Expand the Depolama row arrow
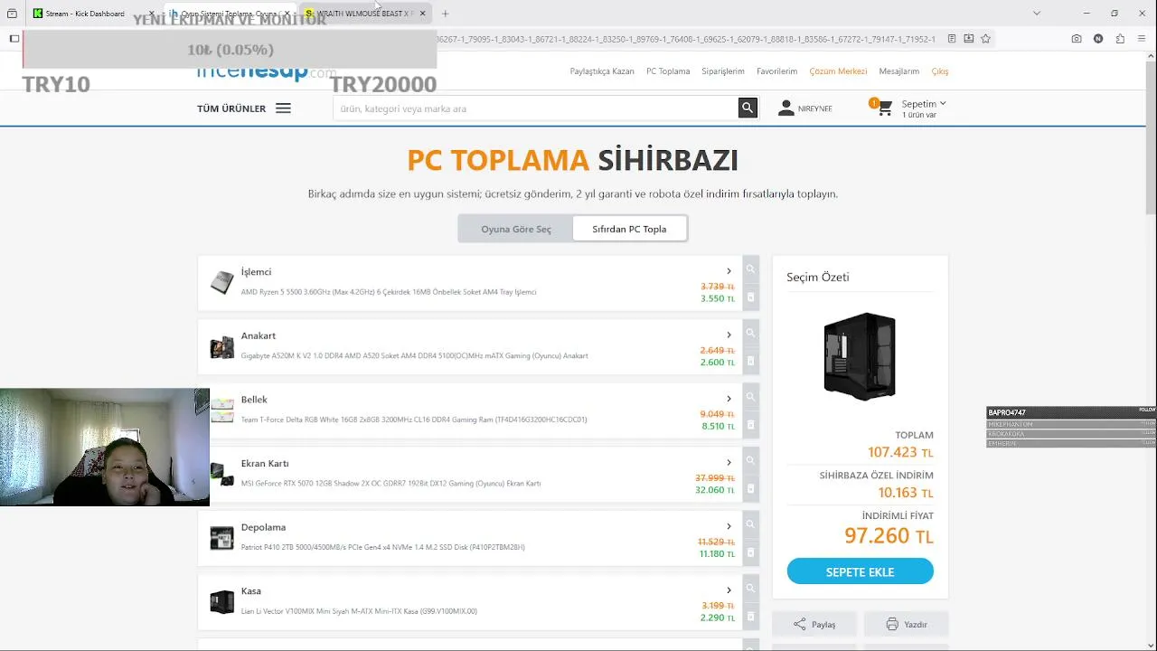Screen dimensions: 1157x651 point(729,526)
